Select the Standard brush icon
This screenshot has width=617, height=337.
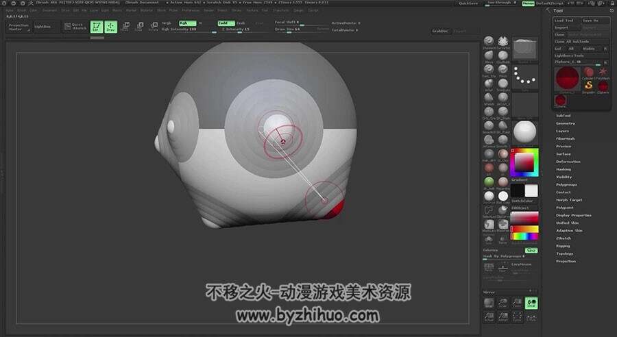pos(489,41)
